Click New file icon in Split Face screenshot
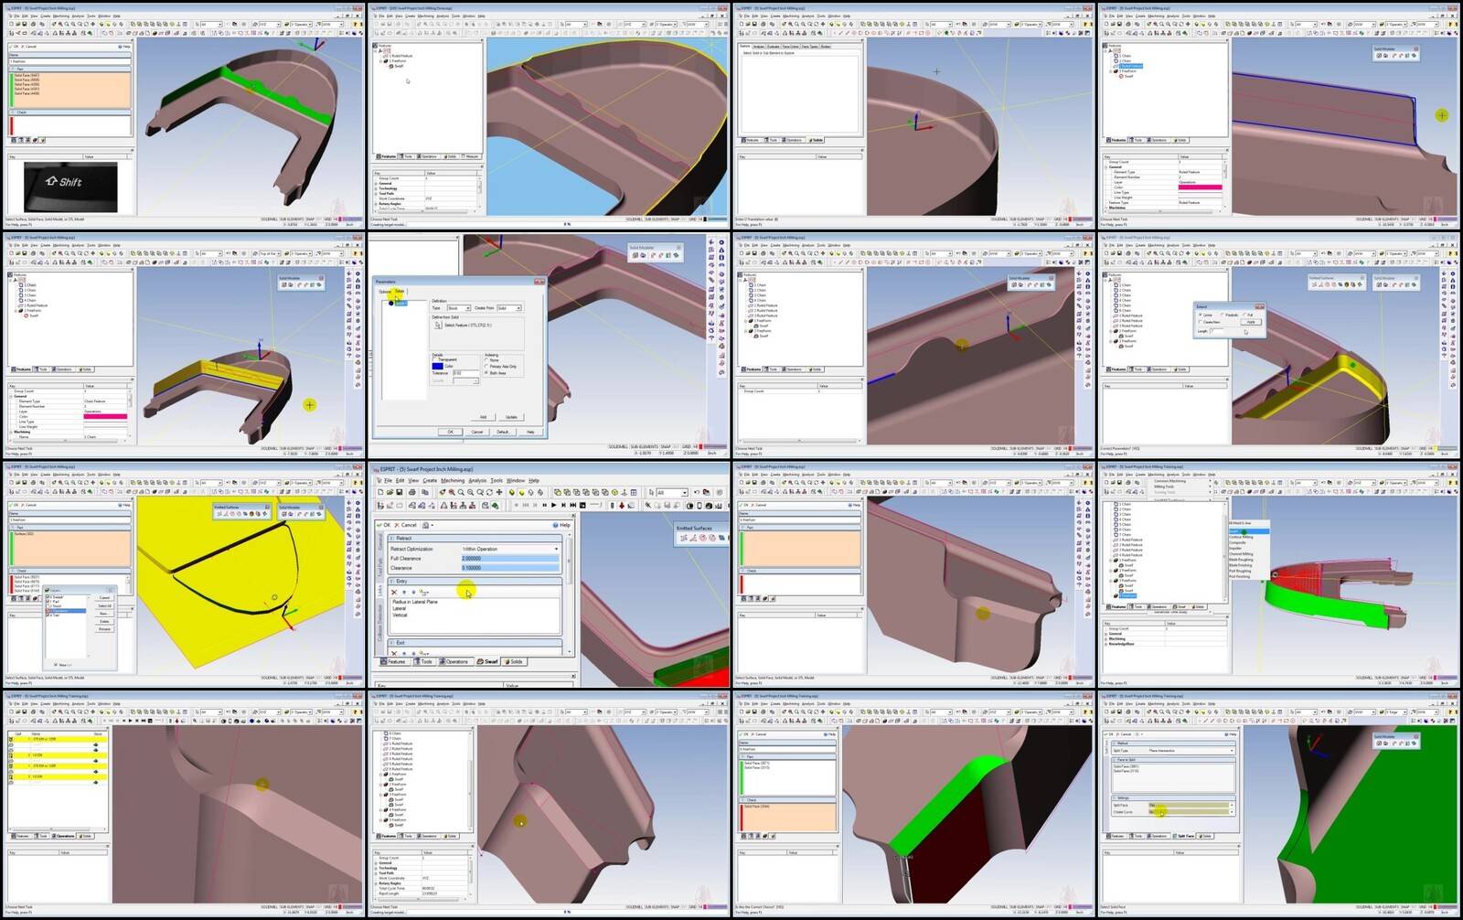The width and height of the screenshot is (1463, 920). point(1106,711)
